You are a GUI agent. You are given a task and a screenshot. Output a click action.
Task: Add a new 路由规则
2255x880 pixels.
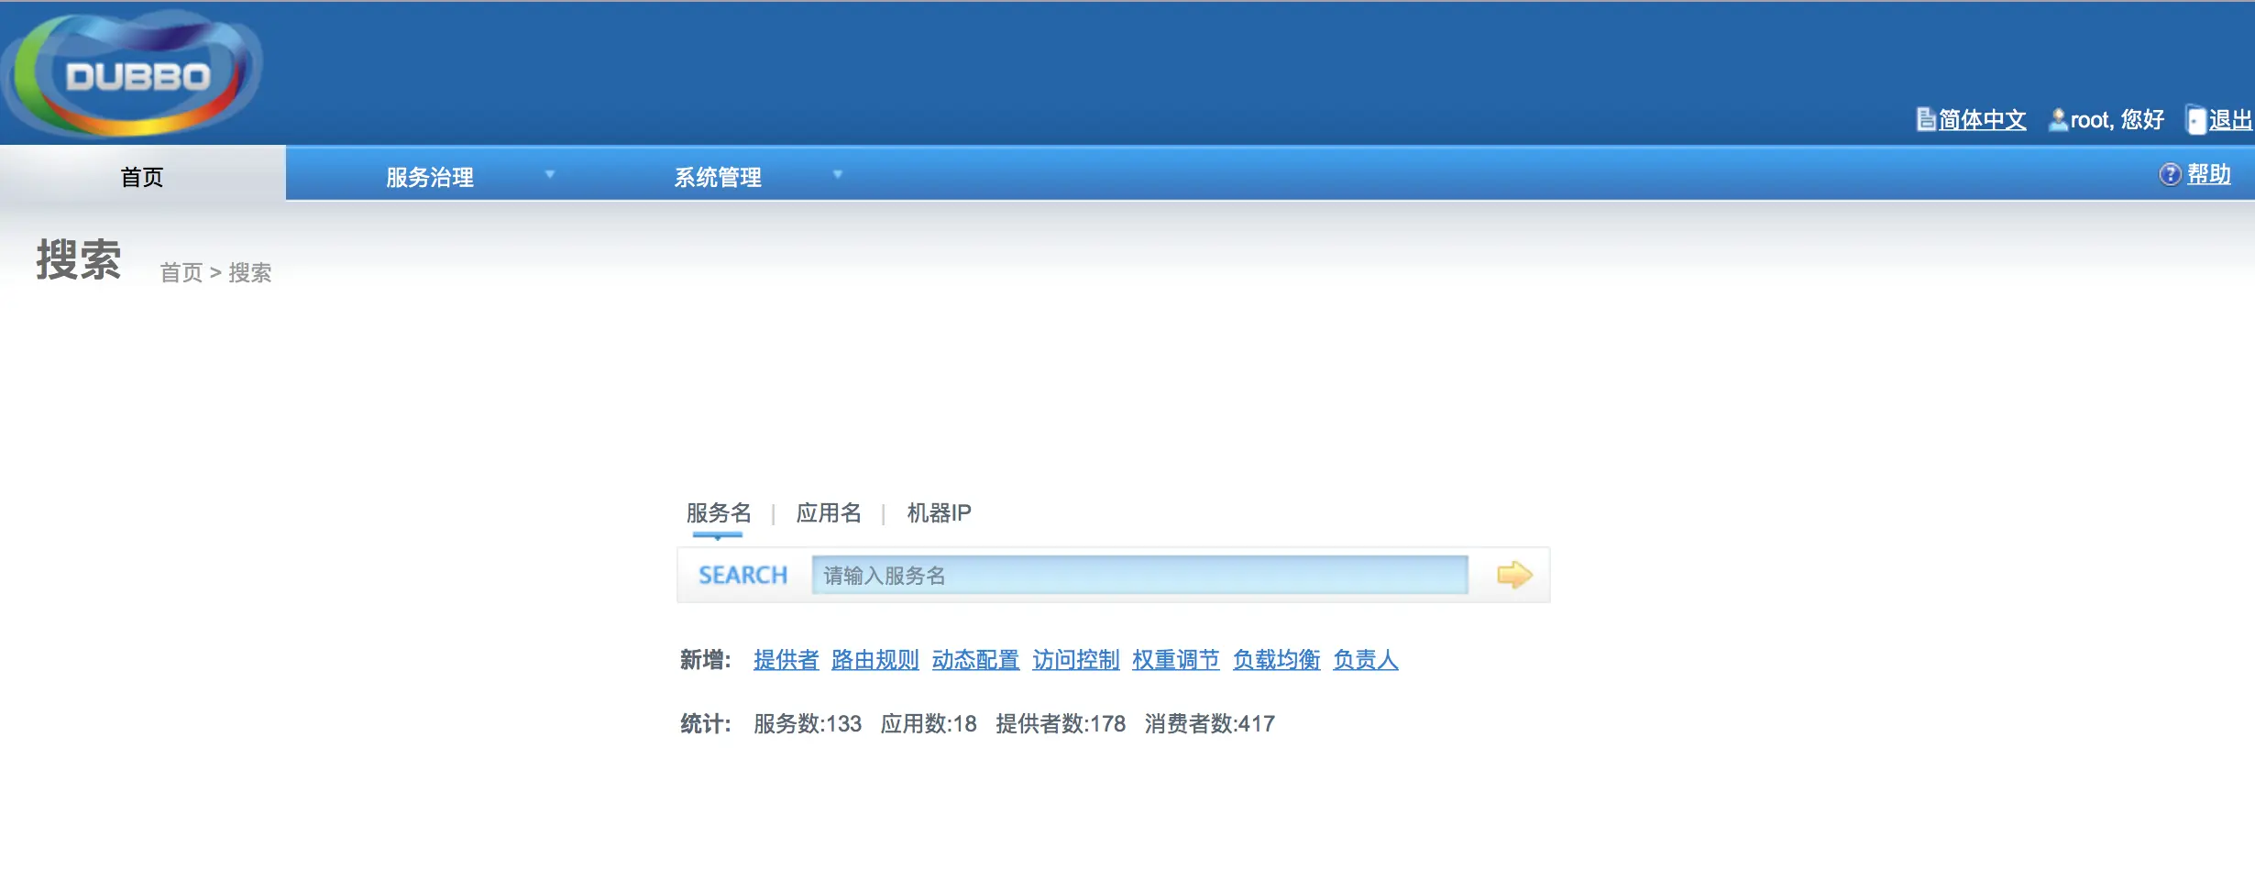pos(875,660)
